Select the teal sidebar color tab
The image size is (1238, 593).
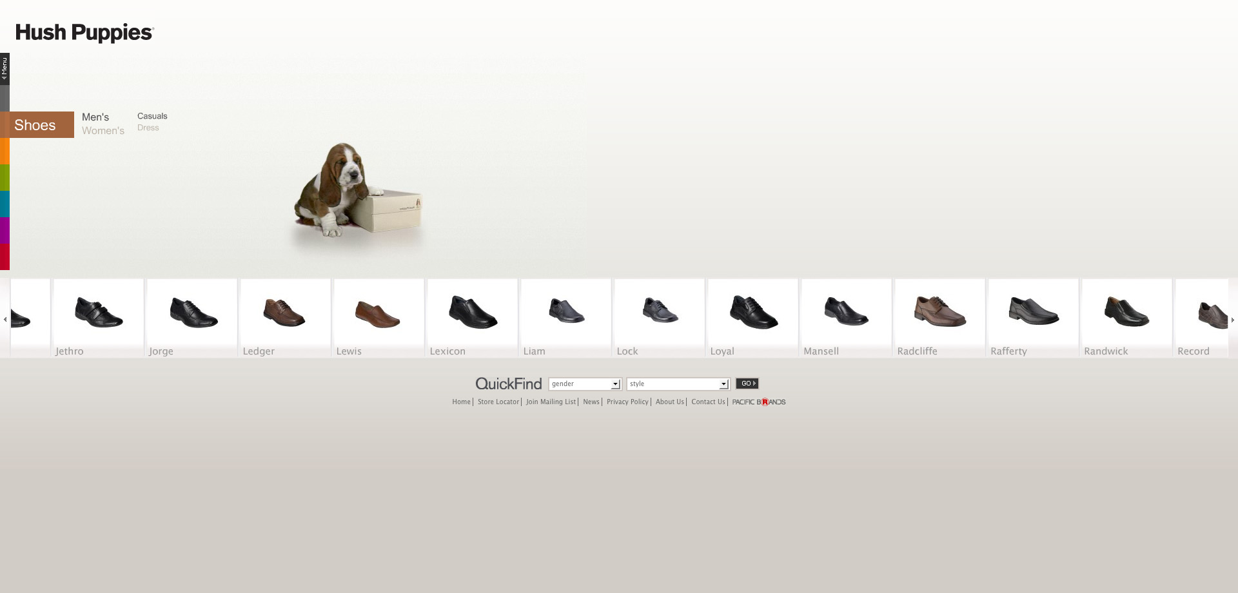click(x=5, y=204)
